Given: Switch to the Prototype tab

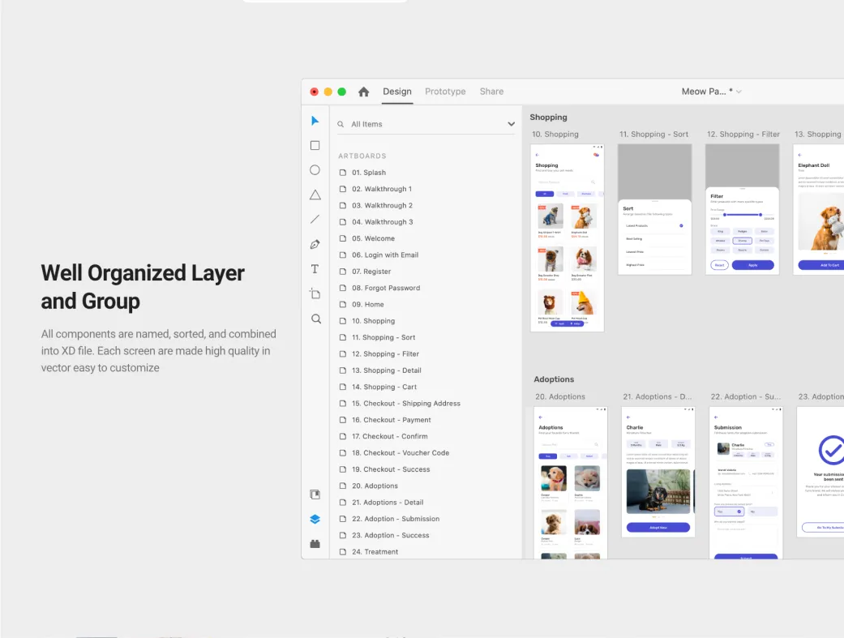Looking at the screenshot, I should point(445,92).
